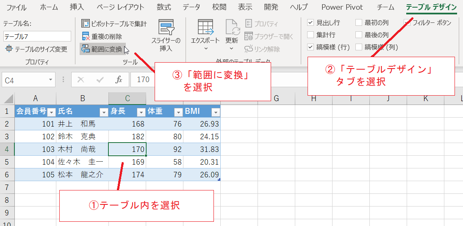The width and height of the screenshot is (463, 226).
Task: Open 体重 filter dropdown
Action: pos(178,112)
